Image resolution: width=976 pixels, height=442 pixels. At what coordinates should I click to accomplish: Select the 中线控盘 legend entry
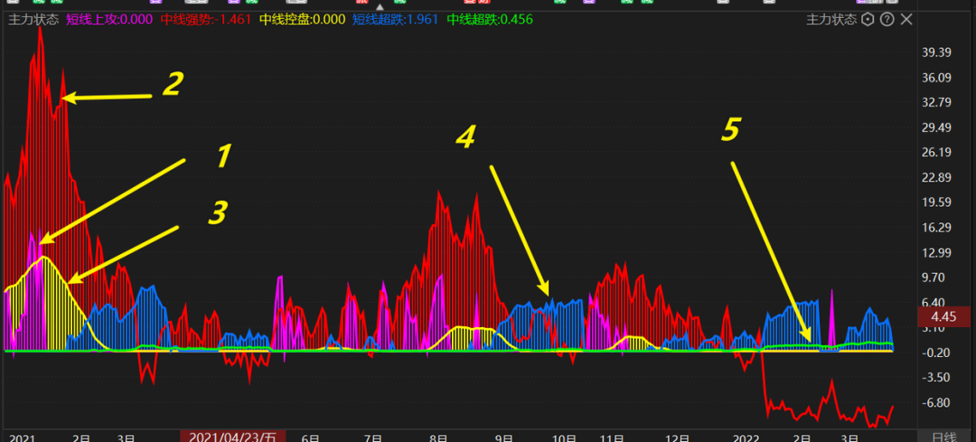pos(302,19)
